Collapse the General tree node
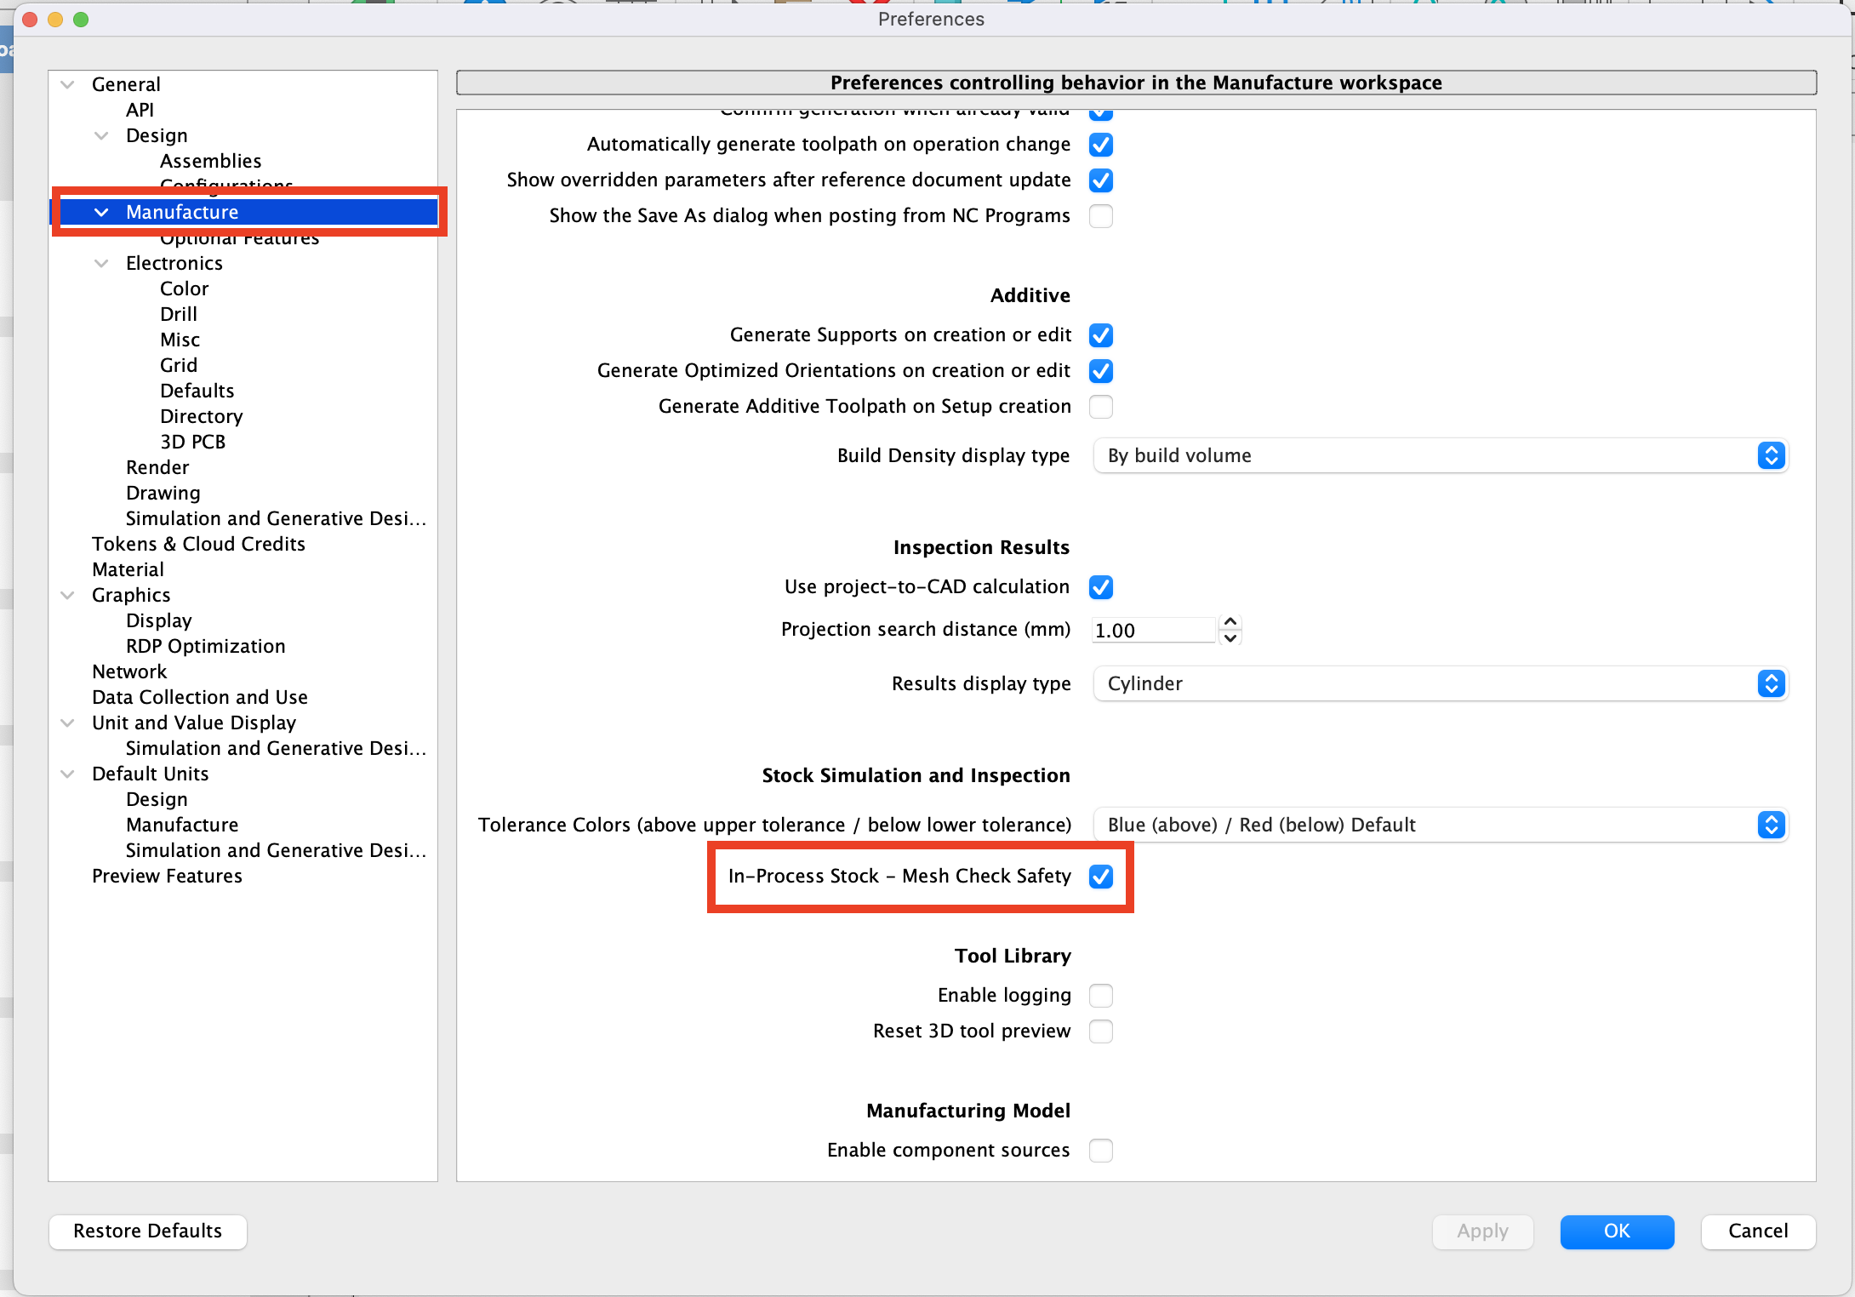Screen dimensions: 1855x1297 pos(68,84)
